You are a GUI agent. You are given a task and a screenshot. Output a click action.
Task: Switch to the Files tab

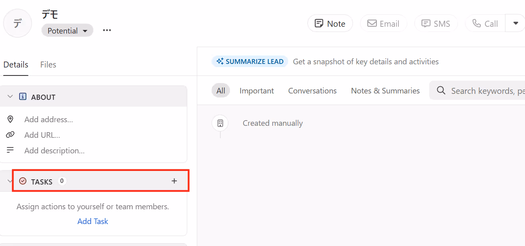[48, 65]
